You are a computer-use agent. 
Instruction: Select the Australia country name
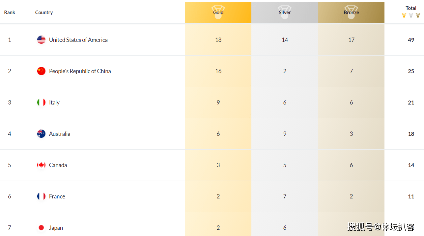[60, 134]
